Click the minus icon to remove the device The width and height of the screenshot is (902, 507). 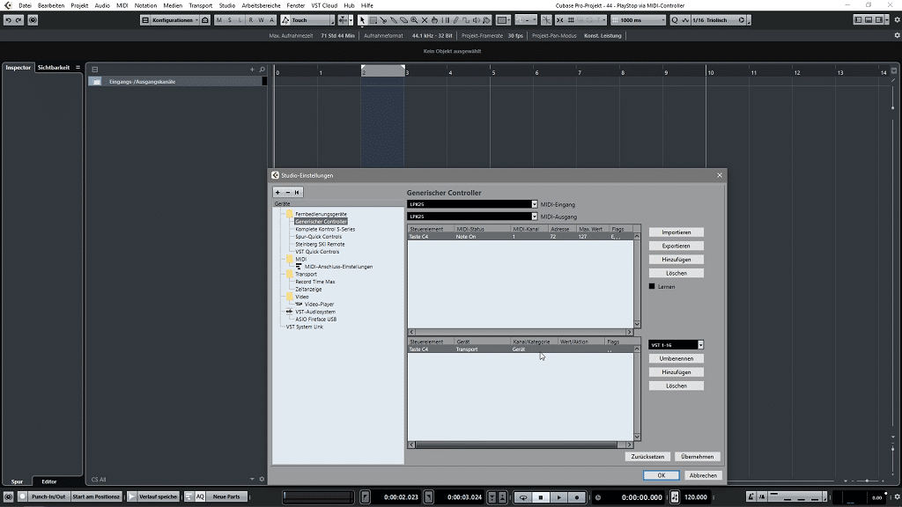pyautogui.click(x=288, y=192)
